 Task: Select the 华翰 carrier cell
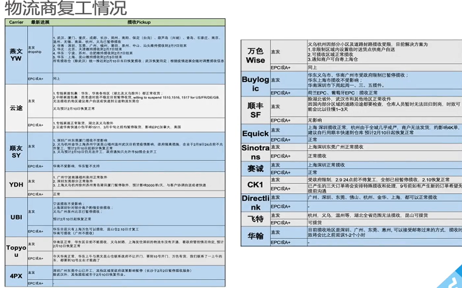tap(255, 236)
